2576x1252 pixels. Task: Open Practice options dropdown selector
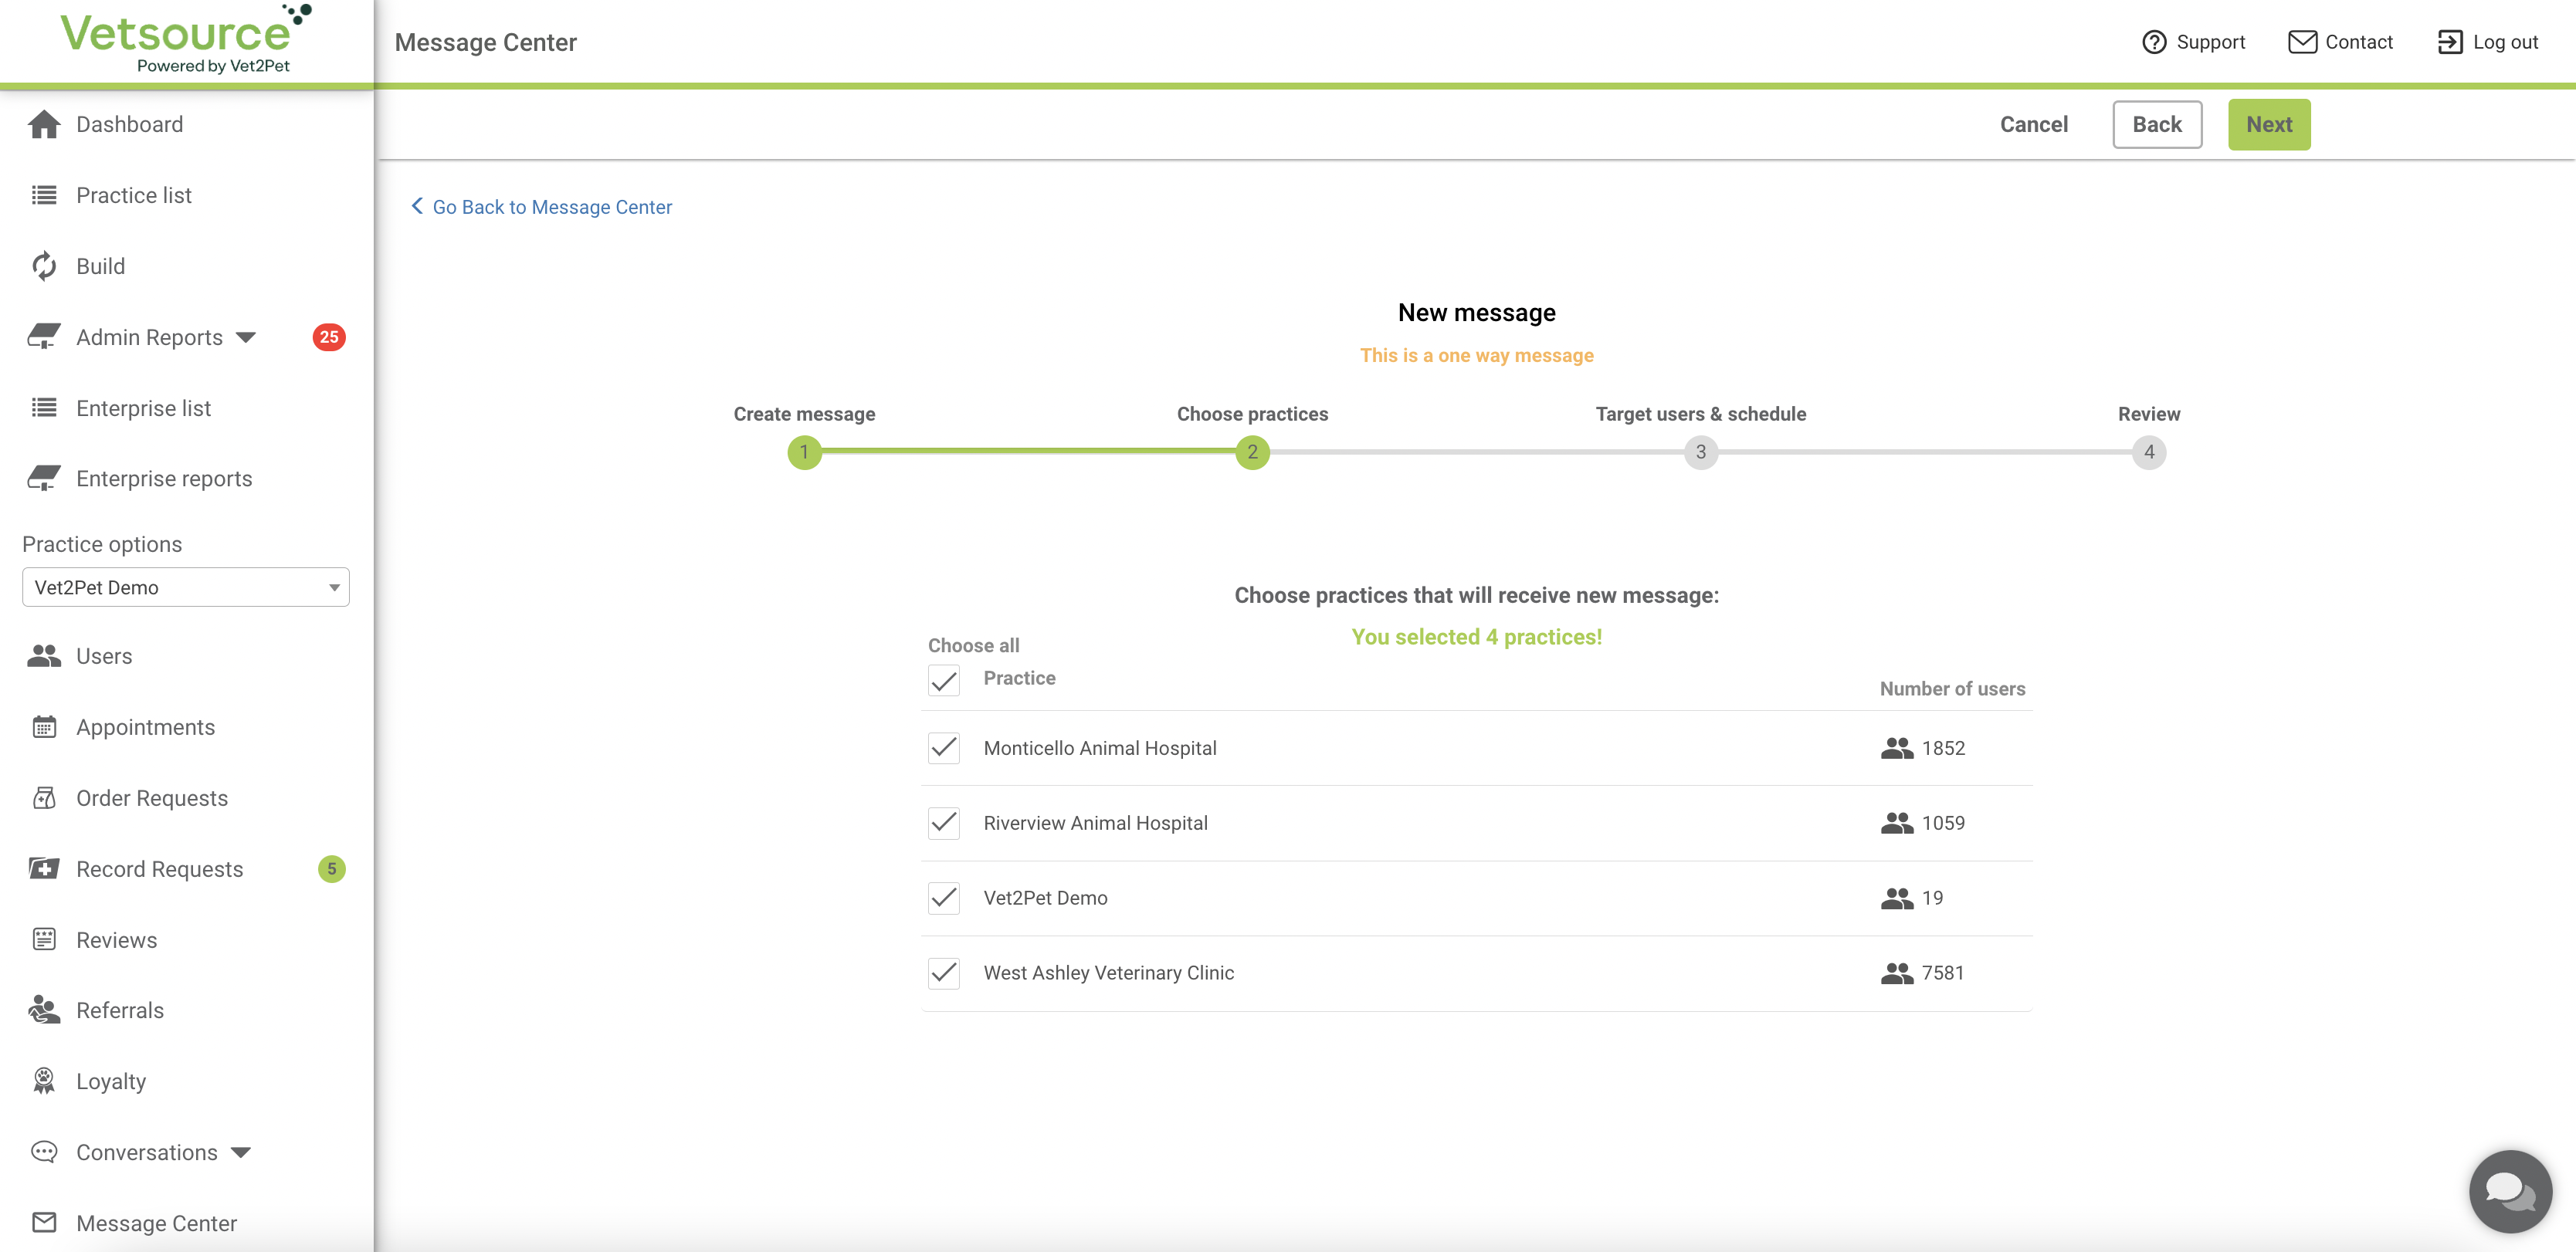tap(185, 587)
